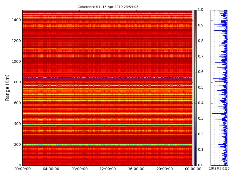This screenshot has width=235, height=176.
Task: Click the plot title "Coherence 01: 13-Apr-2019 23:54:08"
Action: [108, 7]
